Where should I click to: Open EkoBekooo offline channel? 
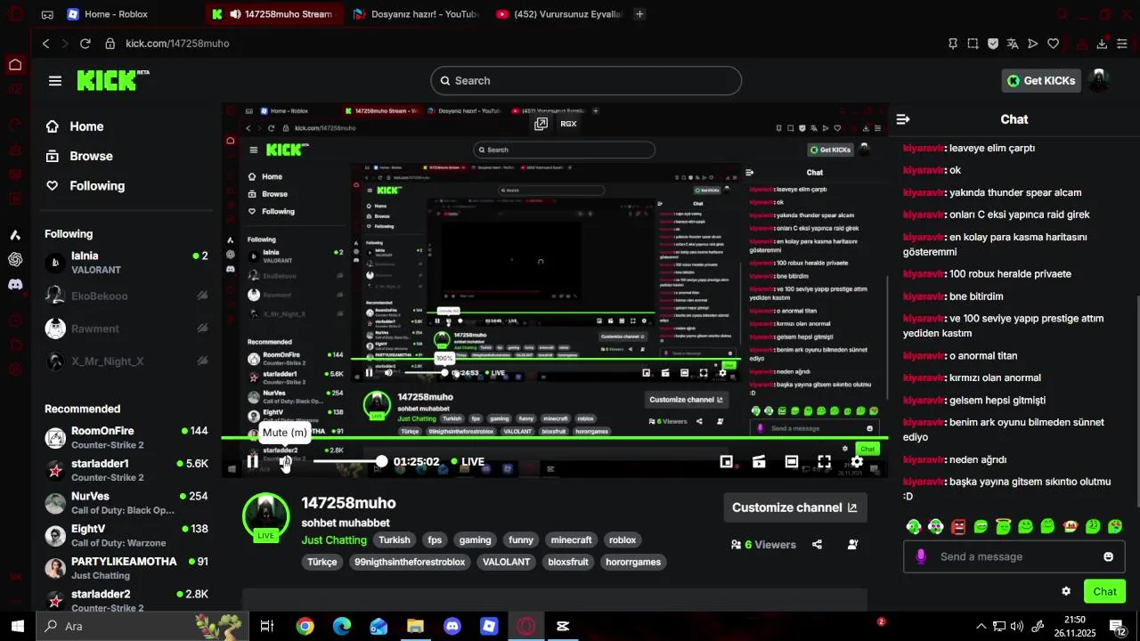point(126,296)
